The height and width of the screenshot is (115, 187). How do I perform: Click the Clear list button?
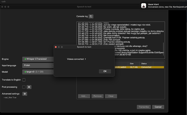click(x=111, y=96)
